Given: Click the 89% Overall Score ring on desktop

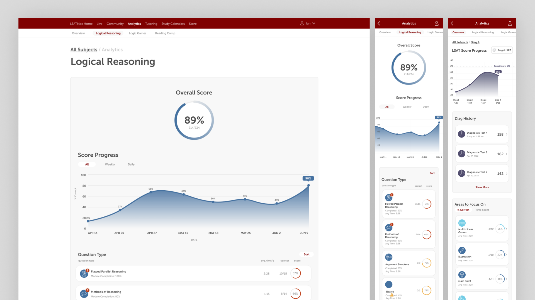Looking at the screenshot, I should pyautogui.click(x=194, y=120).
